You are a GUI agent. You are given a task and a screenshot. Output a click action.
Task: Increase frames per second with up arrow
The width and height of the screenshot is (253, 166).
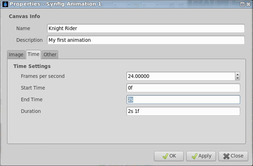point(237,74)
